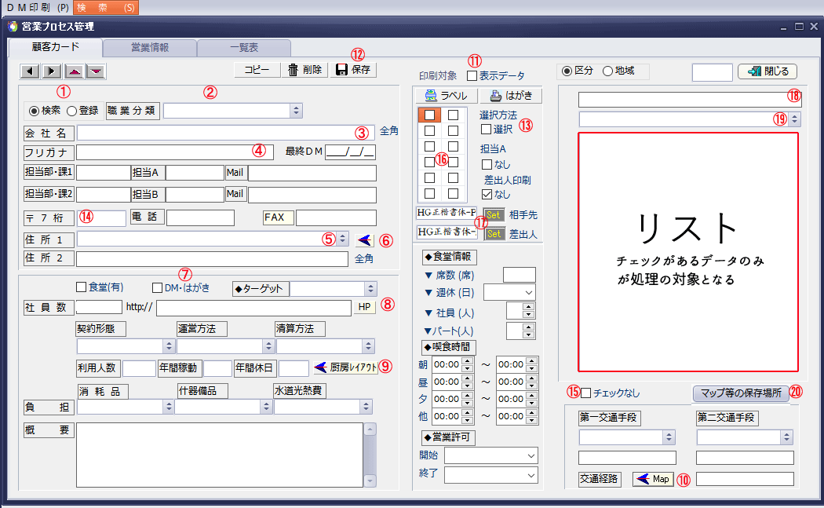This screenshot has height=508, width=824.
Task: Click the previous record left-arrow button
Action: point(30,71)
